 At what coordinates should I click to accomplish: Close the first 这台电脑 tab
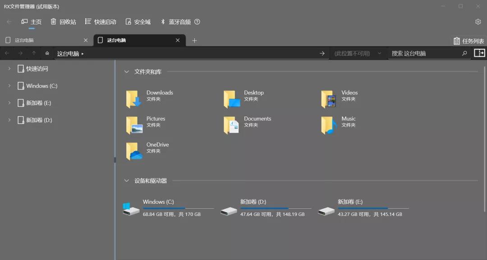point(86,40)
